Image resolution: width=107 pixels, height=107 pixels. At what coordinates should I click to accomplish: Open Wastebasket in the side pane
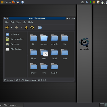coord(16,39)
